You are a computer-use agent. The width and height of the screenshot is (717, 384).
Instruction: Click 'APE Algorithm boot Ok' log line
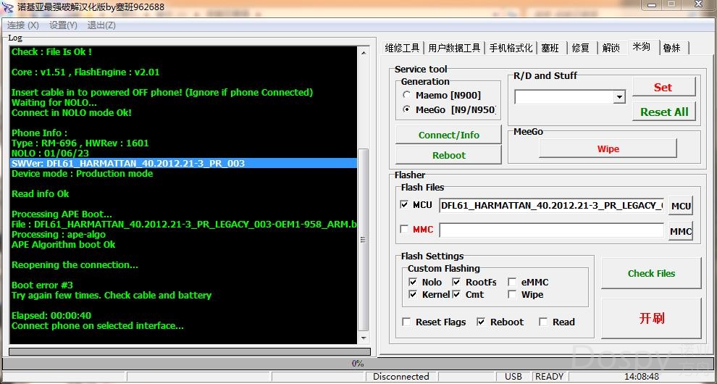64,244
